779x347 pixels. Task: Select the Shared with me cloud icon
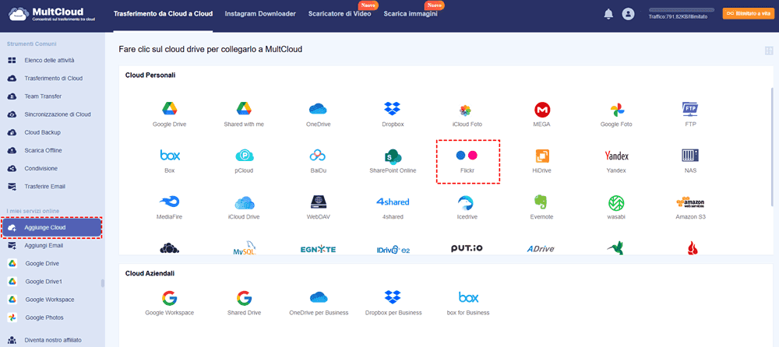[x=244, y=109]
